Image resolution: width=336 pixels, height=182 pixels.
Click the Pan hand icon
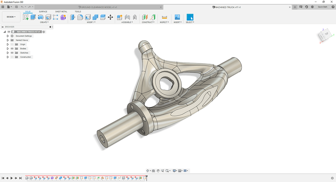tap(158, 171)
